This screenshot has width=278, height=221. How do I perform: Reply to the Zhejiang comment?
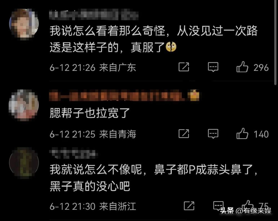click(218, 206)
